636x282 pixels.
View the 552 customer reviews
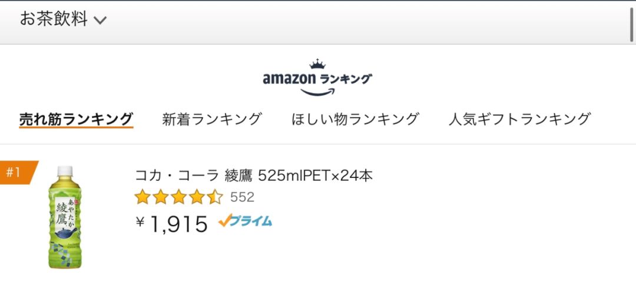point(242,197)
